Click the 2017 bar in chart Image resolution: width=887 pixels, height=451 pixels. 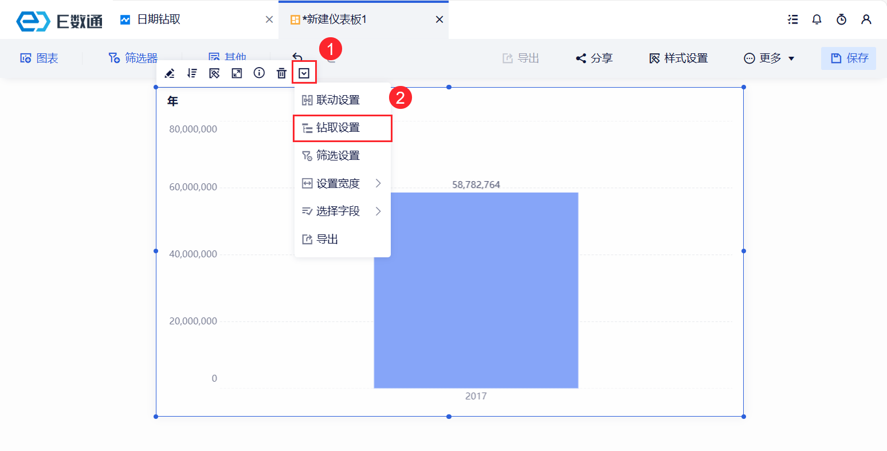coord(476,291)
